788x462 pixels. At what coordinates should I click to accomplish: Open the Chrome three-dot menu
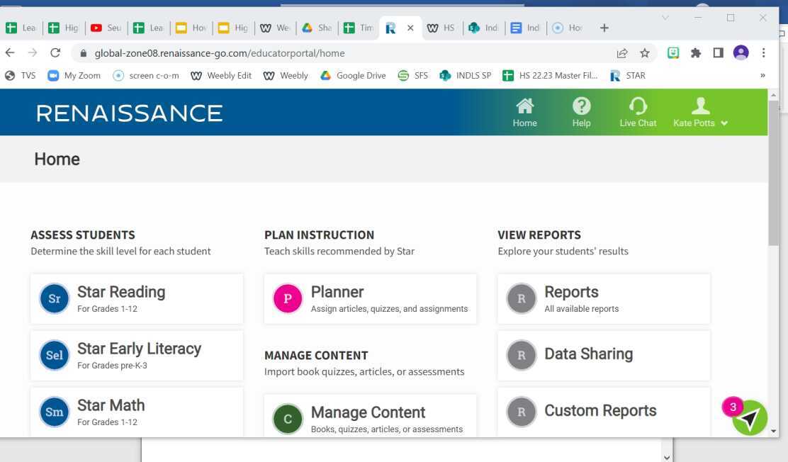click(x=763, y=53)
